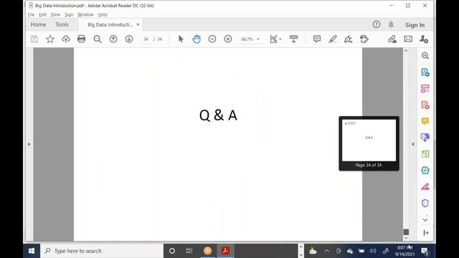Open the Protect shield tool
The height and width of the screenshot is (258, 459).
click(x=425, y=203)
